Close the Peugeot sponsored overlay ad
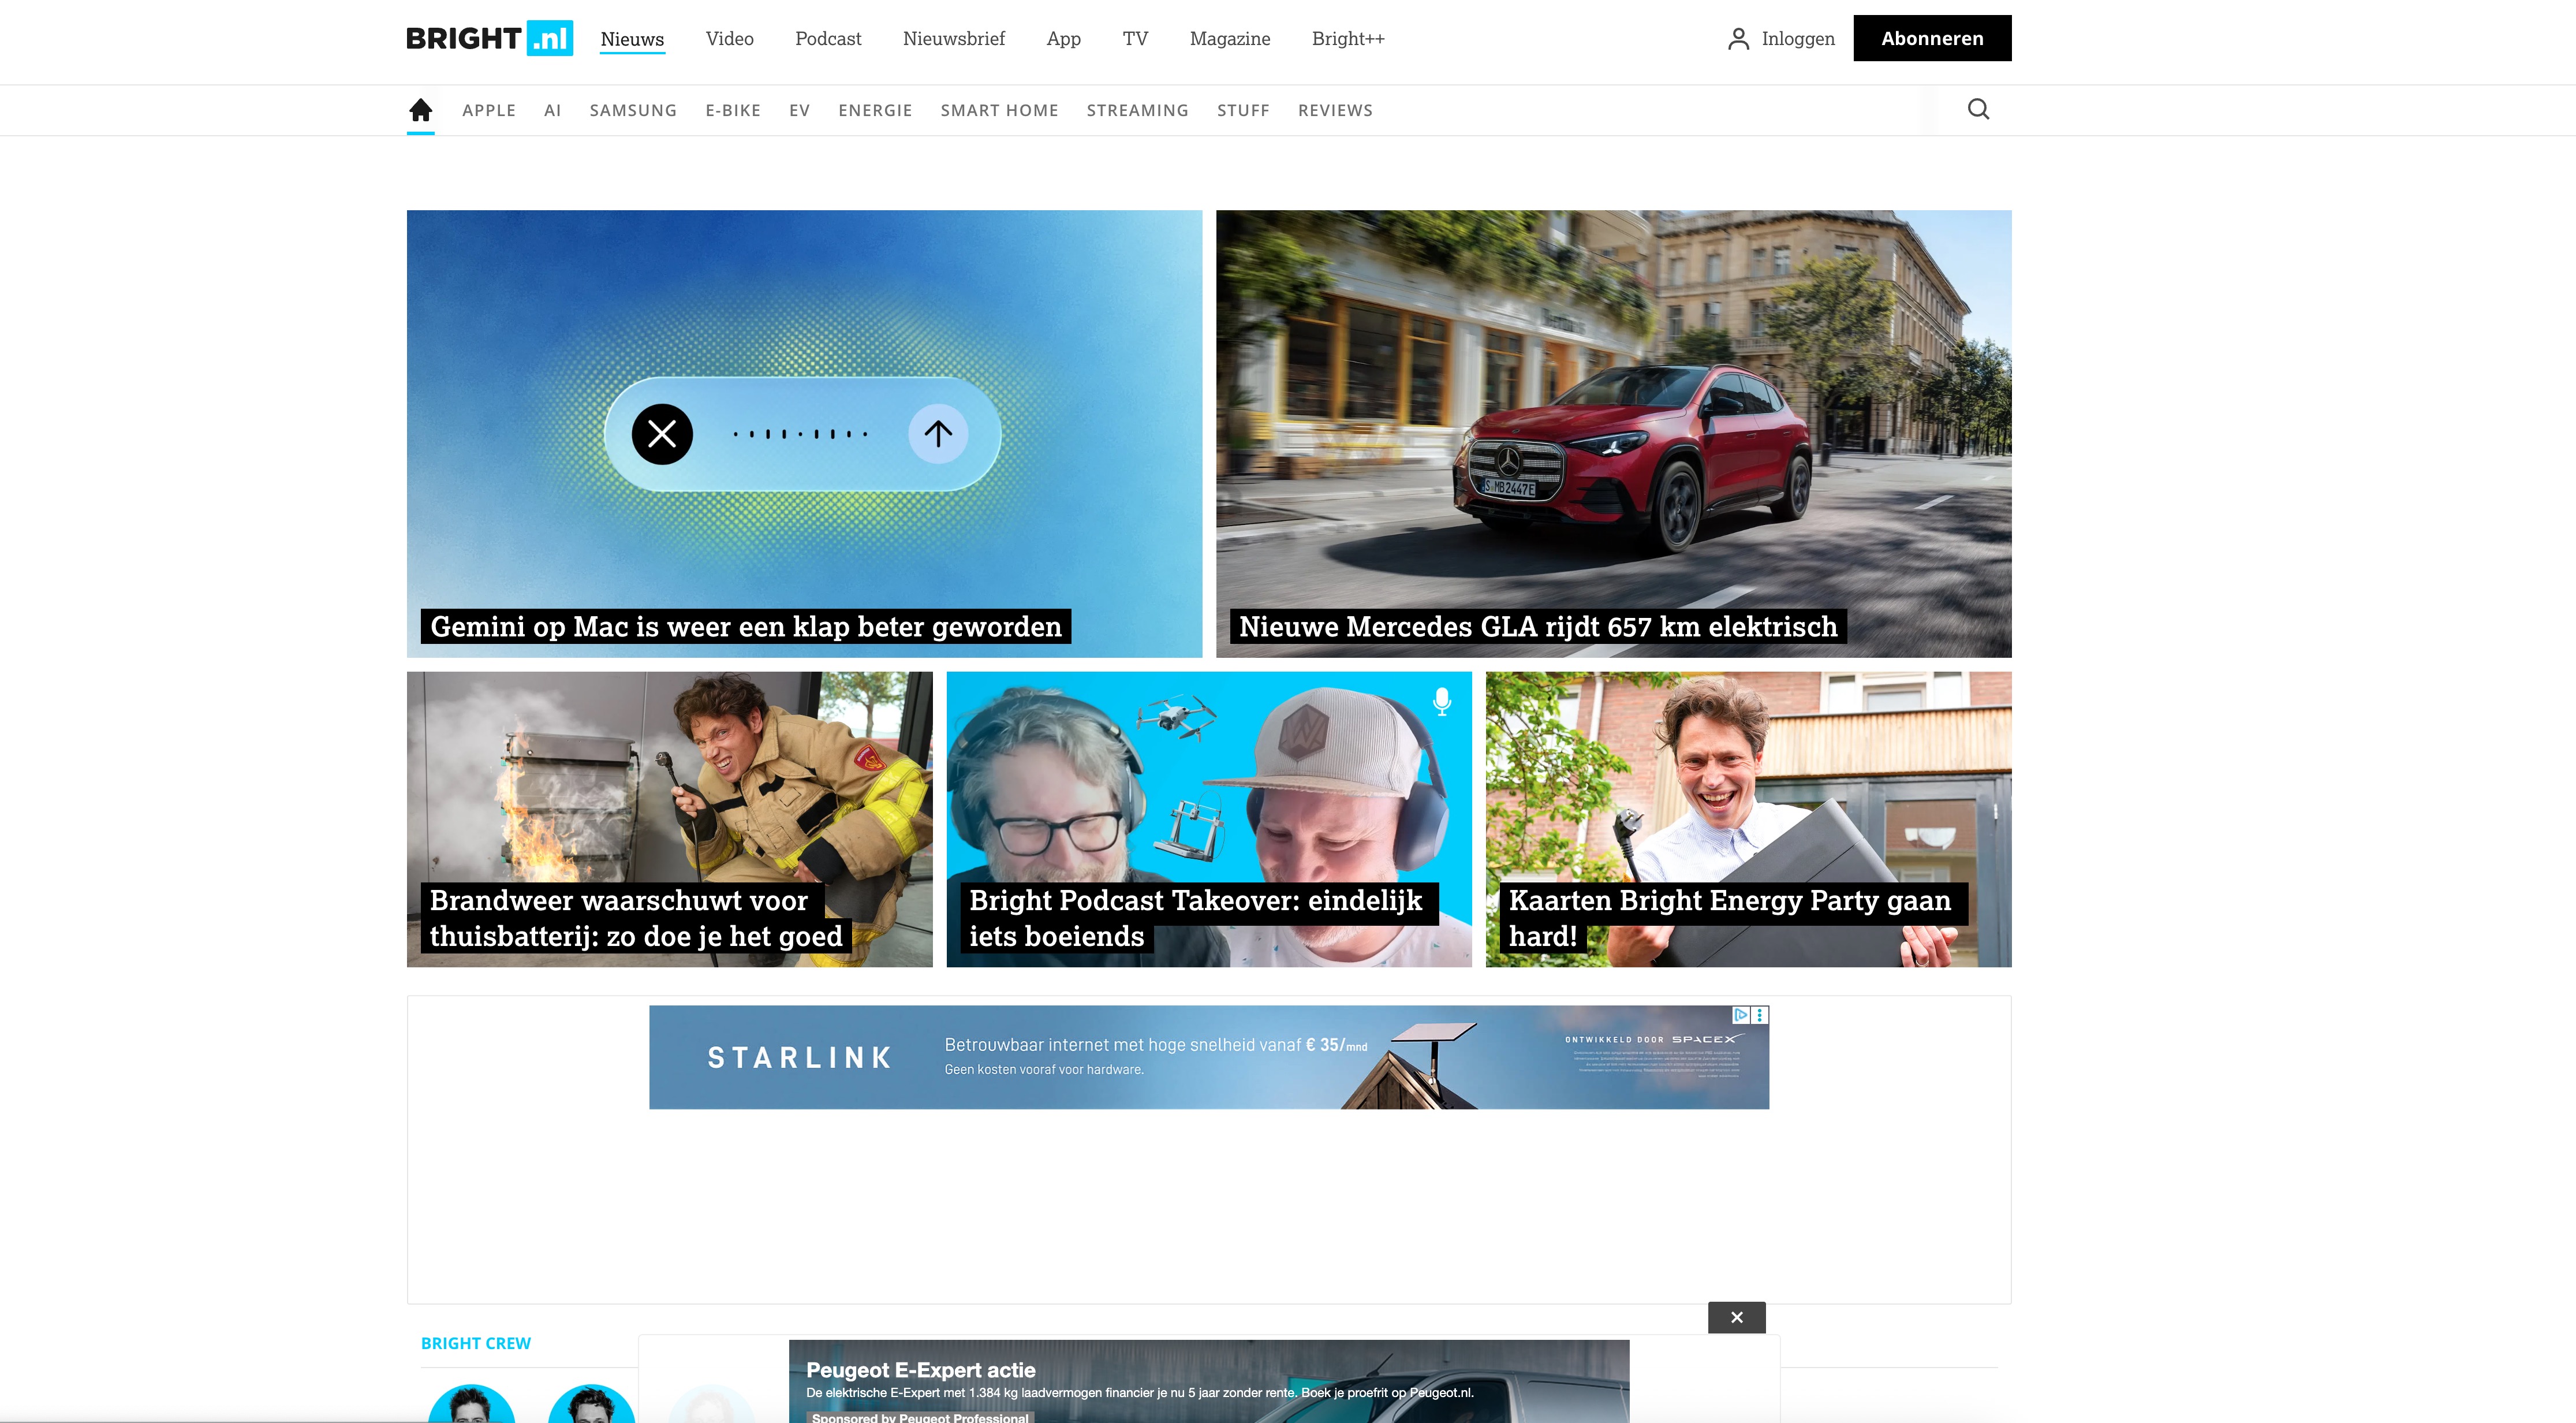 click(x=1736, y=1317)
